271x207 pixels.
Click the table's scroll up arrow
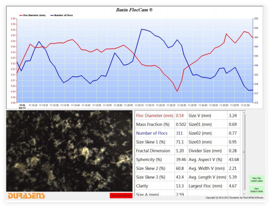click(244, 113)
